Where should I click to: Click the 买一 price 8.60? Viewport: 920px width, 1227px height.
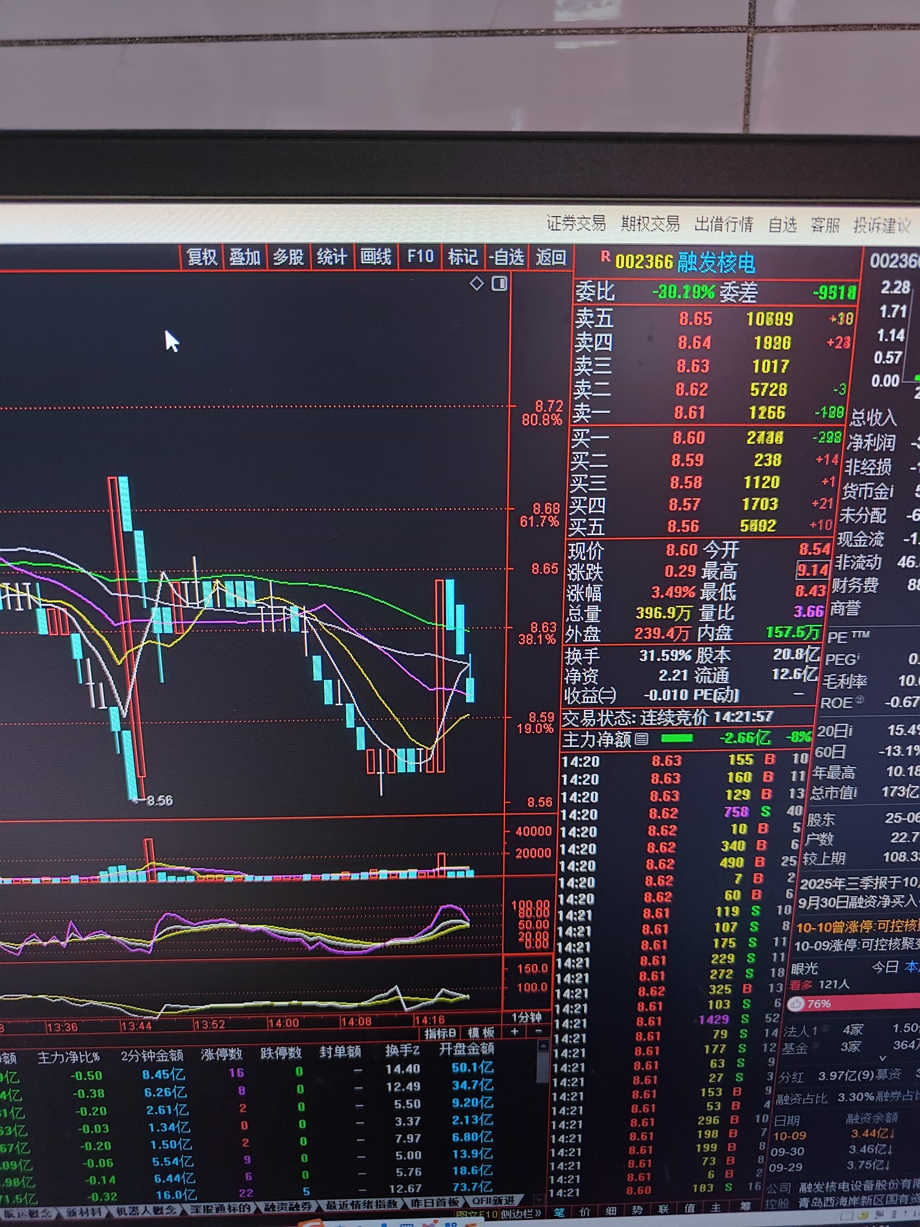pyautogui.click(x=688, y=437)
